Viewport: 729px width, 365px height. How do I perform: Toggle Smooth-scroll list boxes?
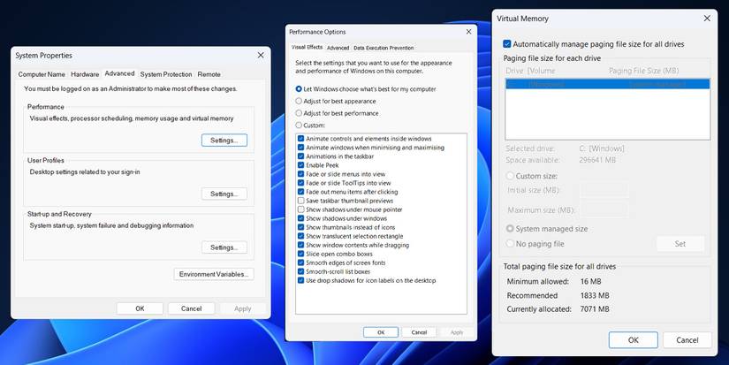point(300,271)
